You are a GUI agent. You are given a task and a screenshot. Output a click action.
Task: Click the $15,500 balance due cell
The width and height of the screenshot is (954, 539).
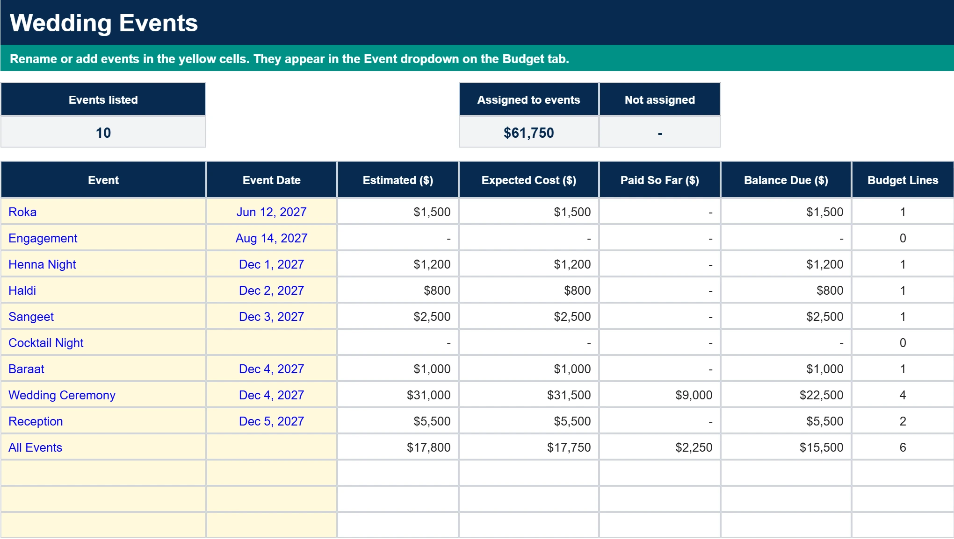coord(786,447)
